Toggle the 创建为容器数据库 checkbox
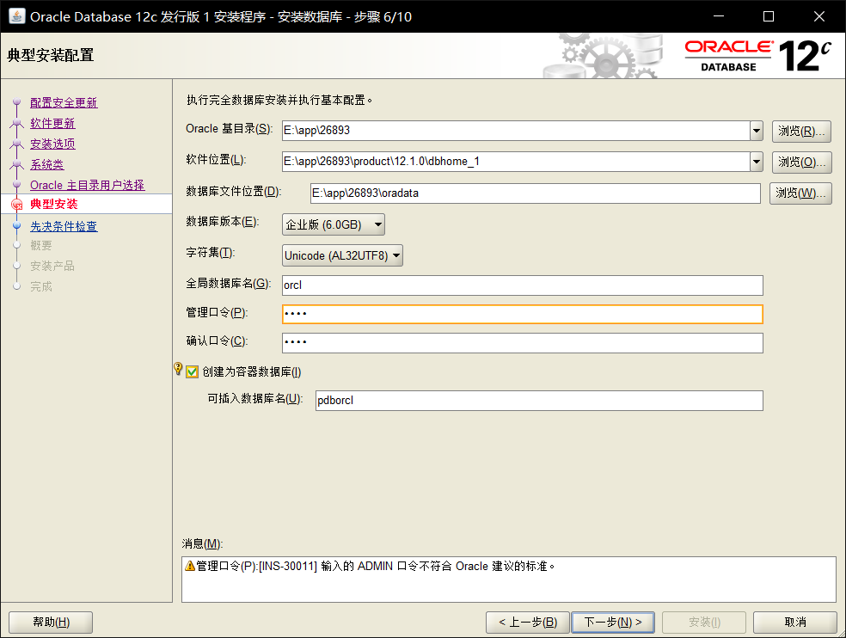The height and width of the screenshot is (638, 846). point(192,372)
